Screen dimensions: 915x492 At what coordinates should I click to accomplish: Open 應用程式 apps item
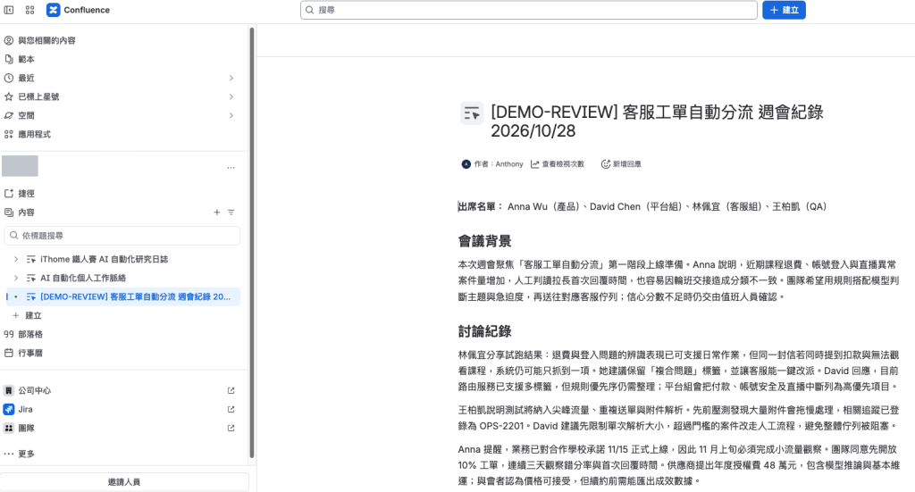[x=35, y=134]
